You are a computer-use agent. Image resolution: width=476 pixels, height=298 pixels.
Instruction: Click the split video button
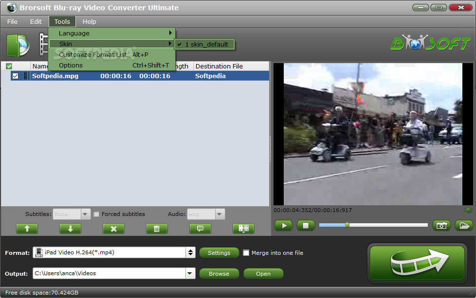[x=243, y=229]
